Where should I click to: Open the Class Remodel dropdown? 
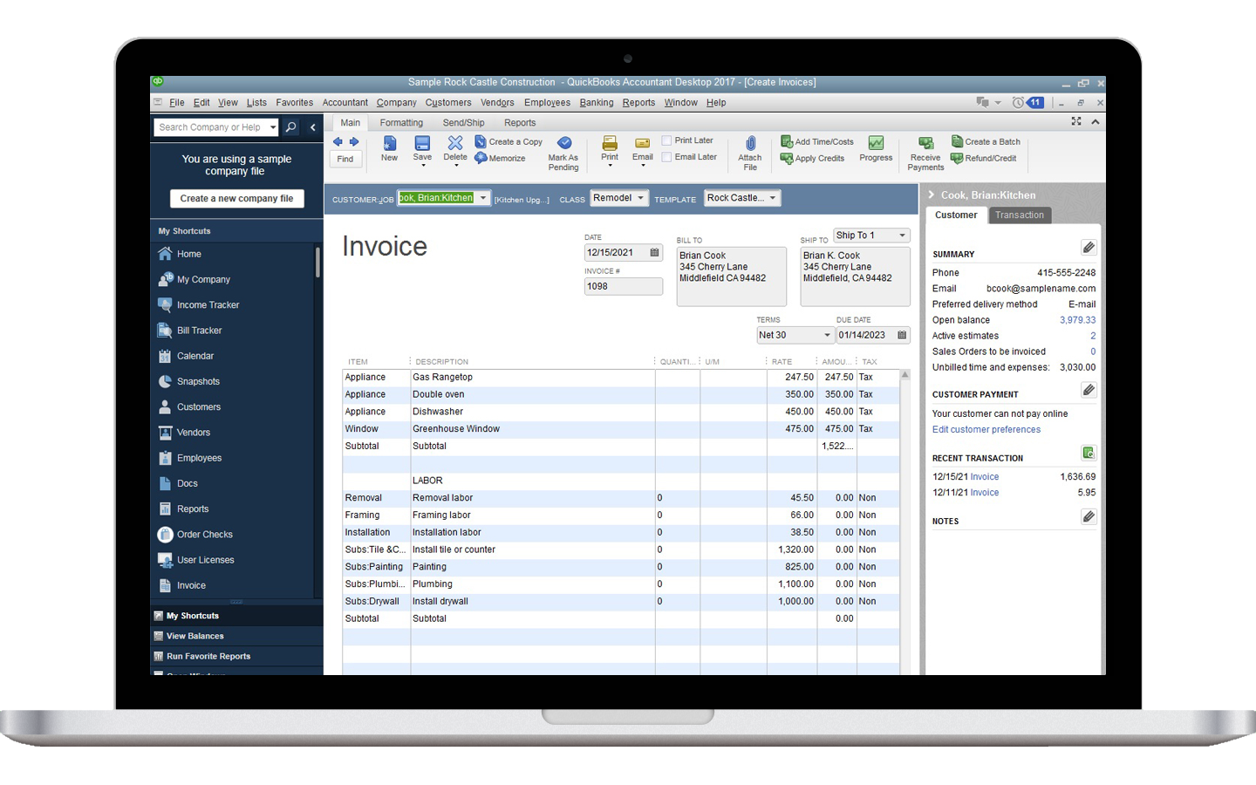(x=640, y=198)
